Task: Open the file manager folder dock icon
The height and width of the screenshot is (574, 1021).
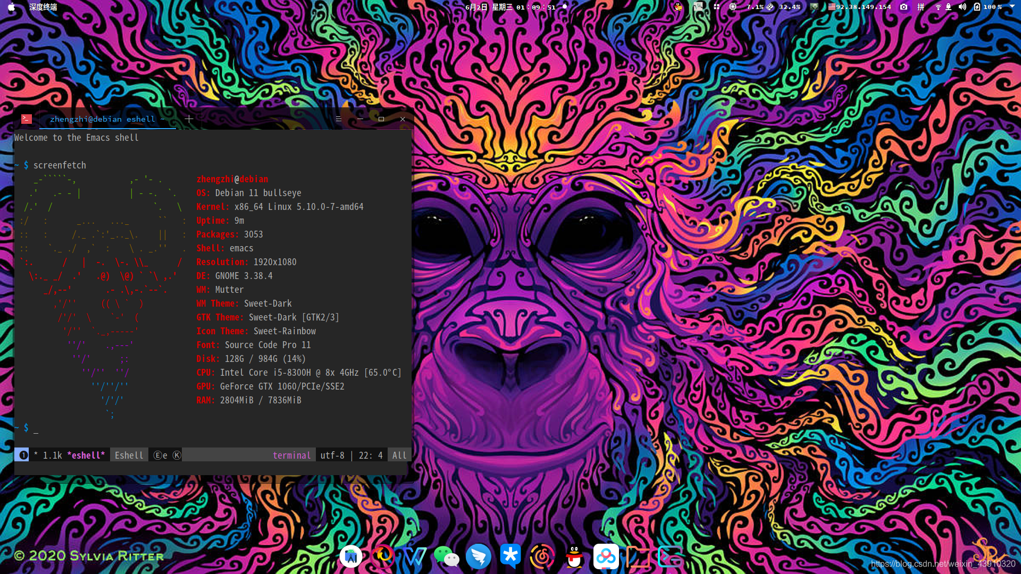Action: (638, 556)
